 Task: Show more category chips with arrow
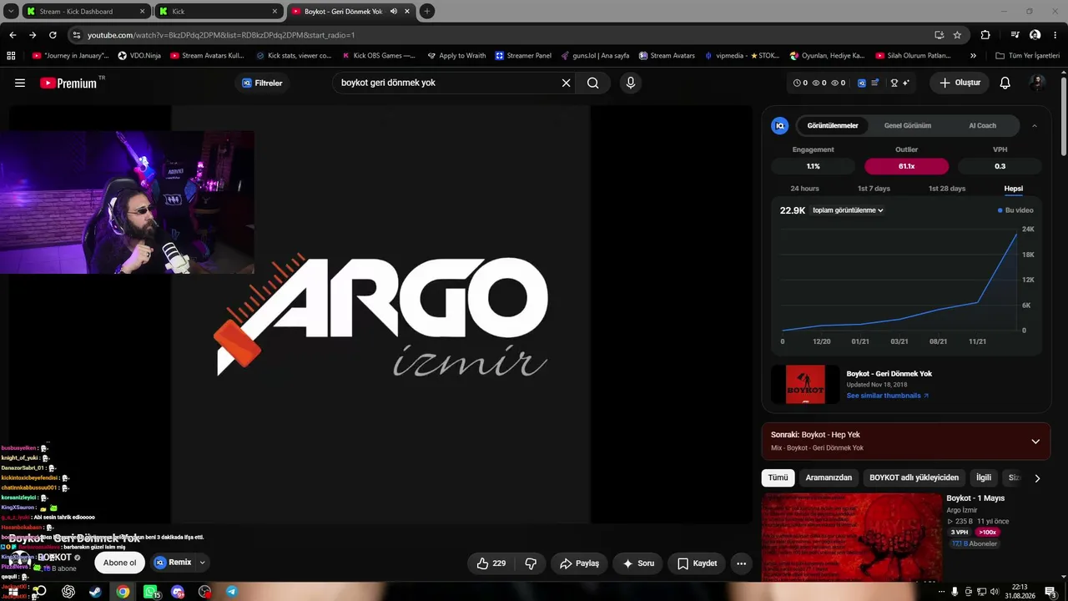tap(1037, 478)
